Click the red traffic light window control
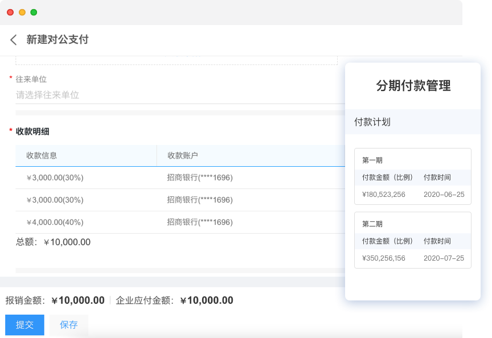 [9, 11]
